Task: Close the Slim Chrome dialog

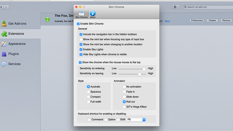Action: point(76,7)
